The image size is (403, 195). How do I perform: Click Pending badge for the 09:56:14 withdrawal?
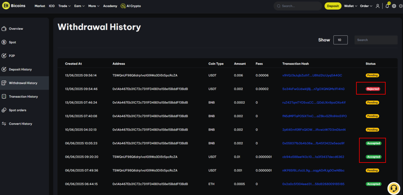click(372, 75)
